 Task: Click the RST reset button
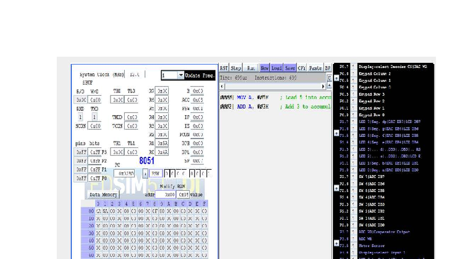tap(223, 68)
